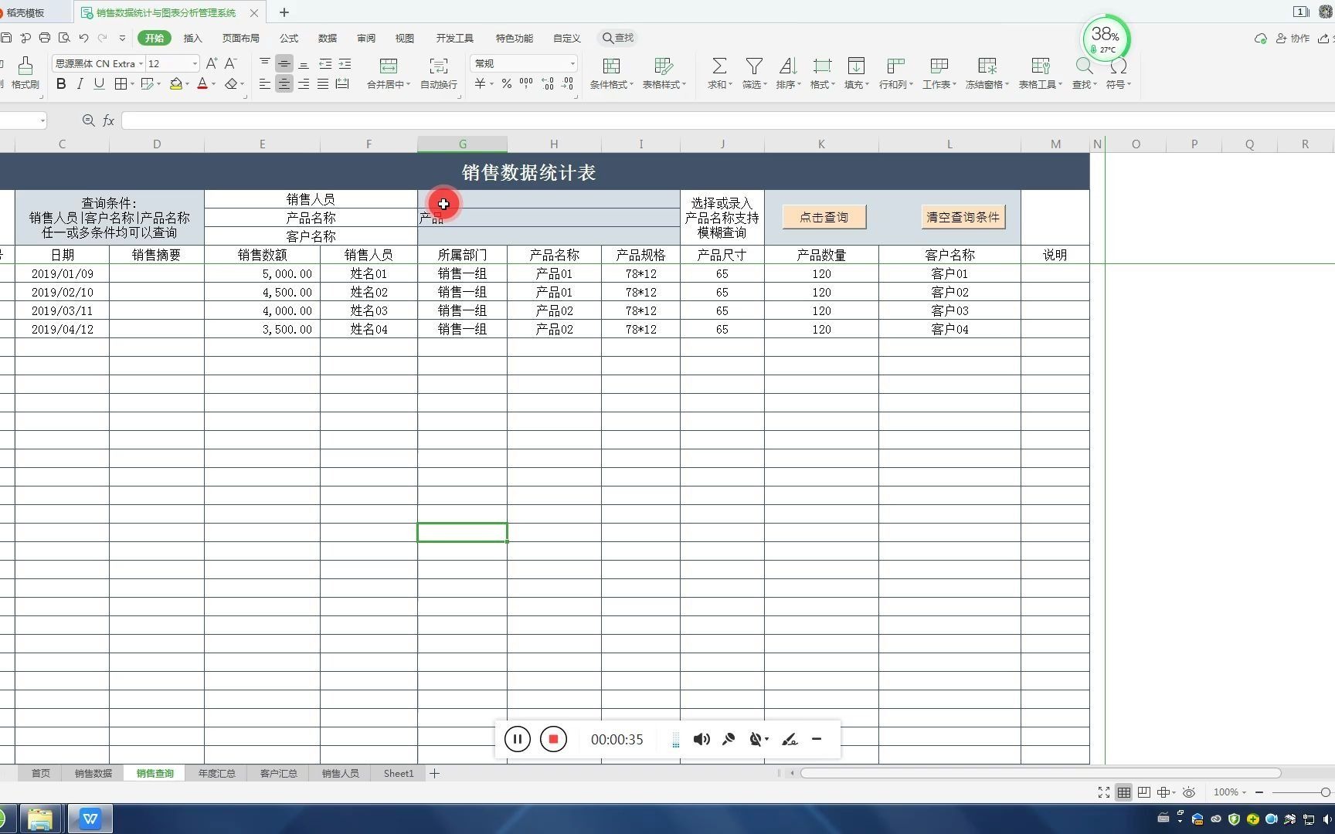Switch to page layout view

click(1144, 792)
